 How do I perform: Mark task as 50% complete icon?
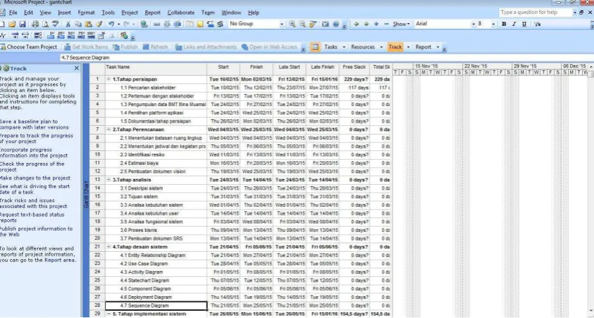[72, 36]
